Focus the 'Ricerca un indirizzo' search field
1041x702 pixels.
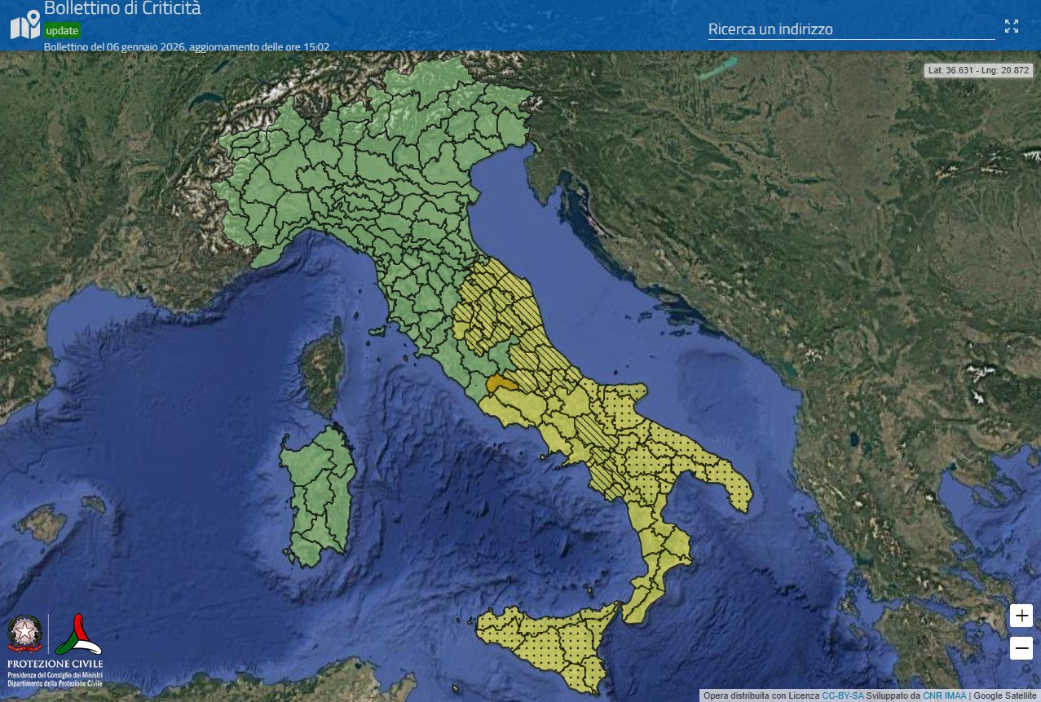coord(850,29)
